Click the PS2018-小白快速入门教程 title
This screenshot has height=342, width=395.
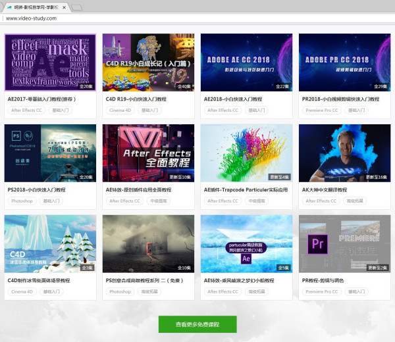tap(36, 190)
